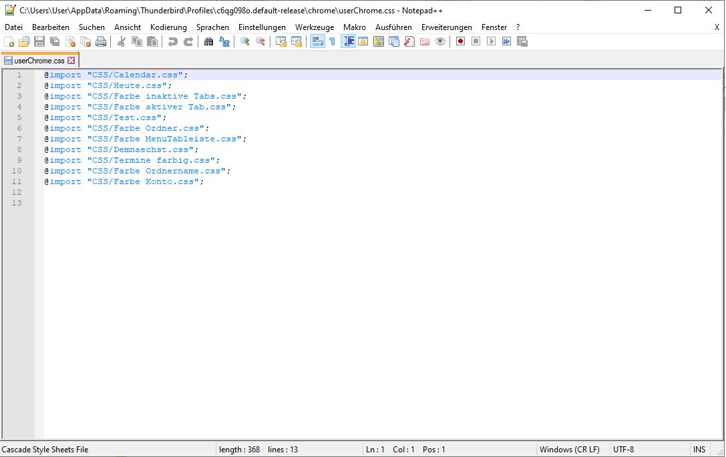Open the Einstellungen menu
726x457 pixels.
click(x=262, y=27)
